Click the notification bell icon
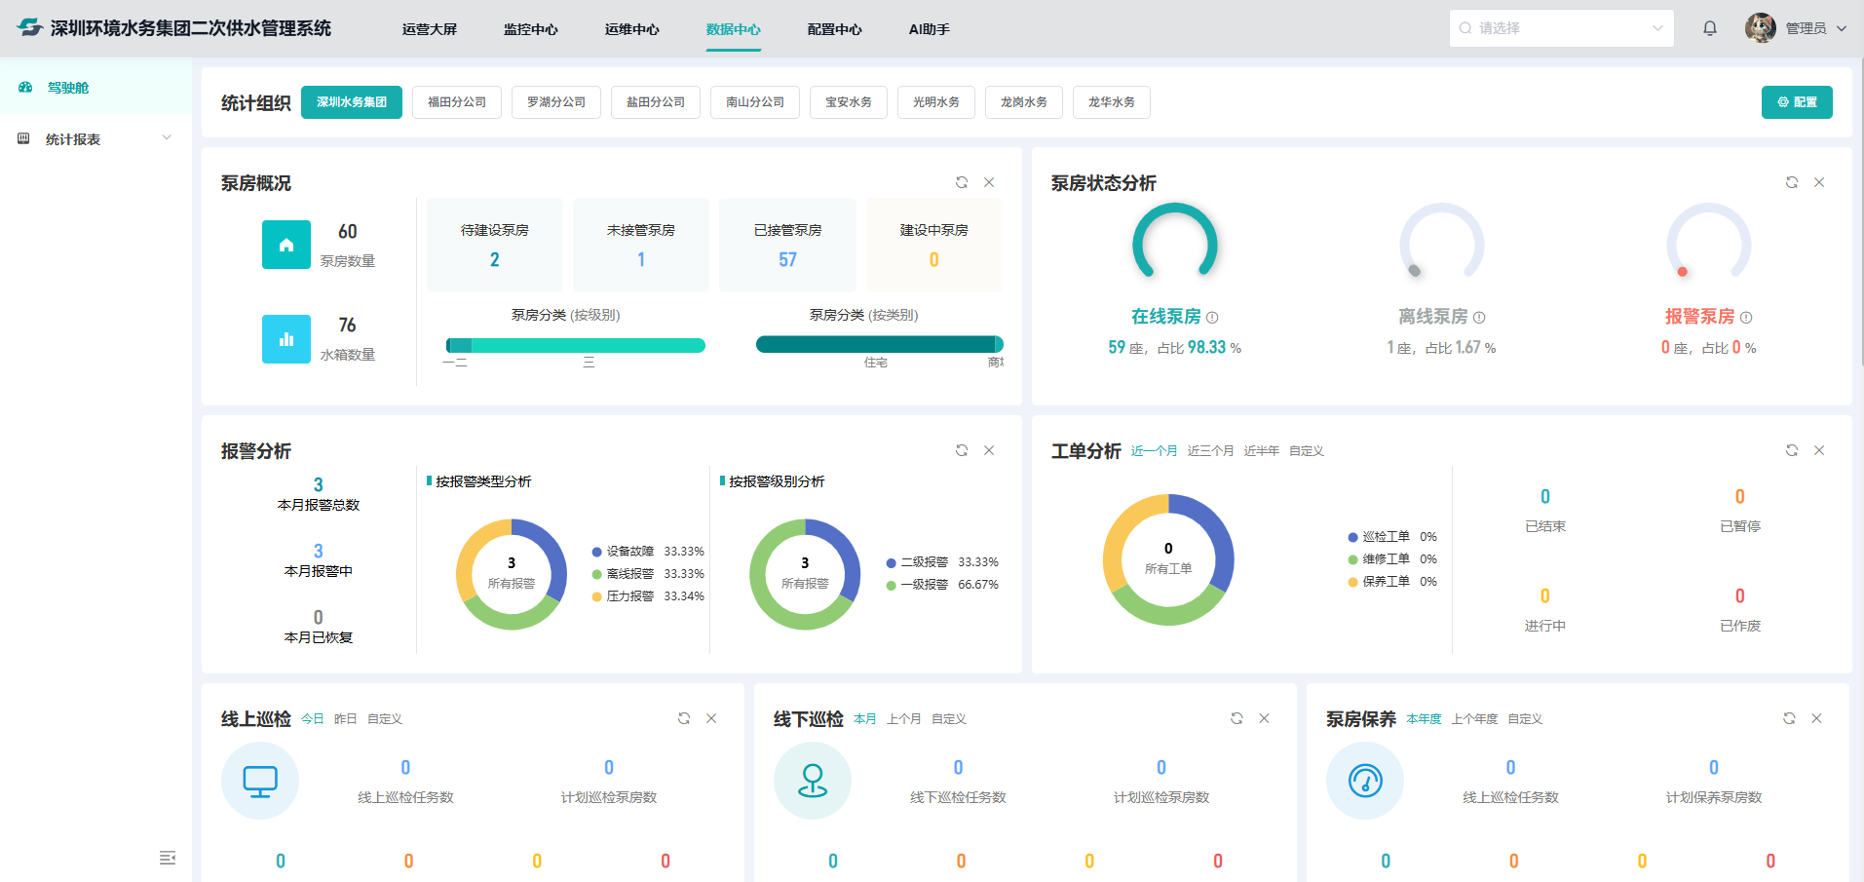This screenshot has width=1864, height=882. point(1709,28)
